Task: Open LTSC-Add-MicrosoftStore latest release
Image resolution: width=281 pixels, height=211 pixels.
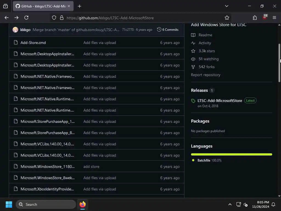Action: tap(220, 101)
